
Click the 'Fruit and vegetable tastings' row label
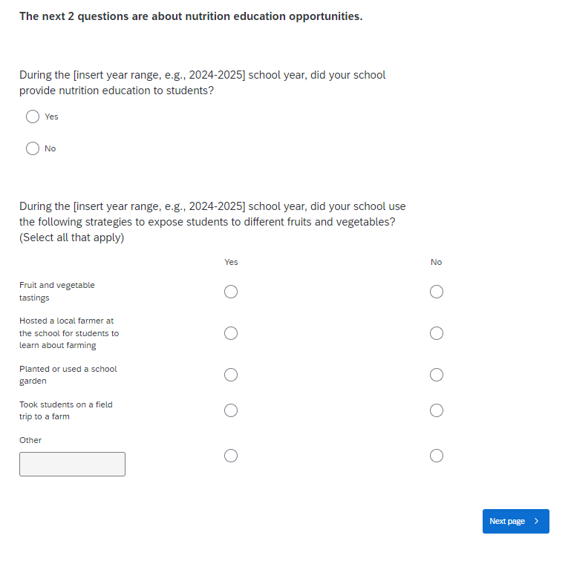point(57,291)
